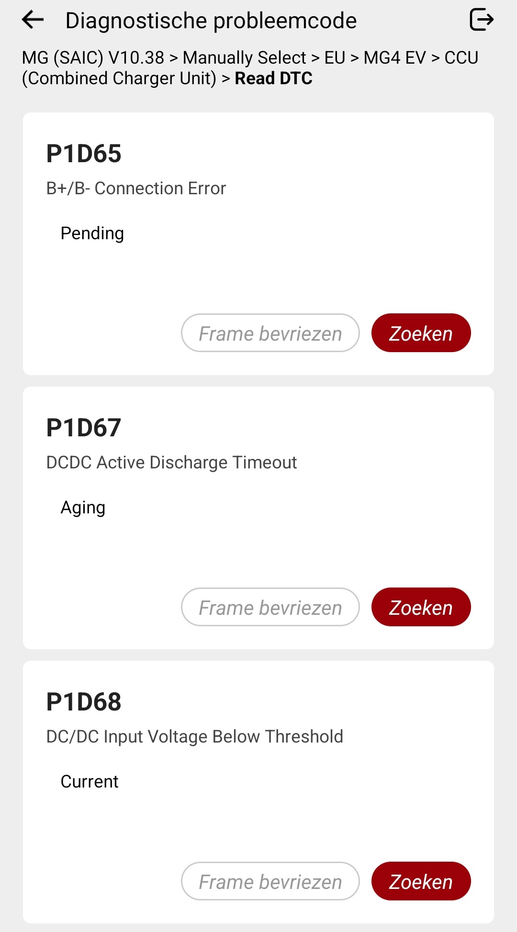517x932 pixels.
Task: Tap the Diagnostische probleemcode title
Action: (211, 21)
